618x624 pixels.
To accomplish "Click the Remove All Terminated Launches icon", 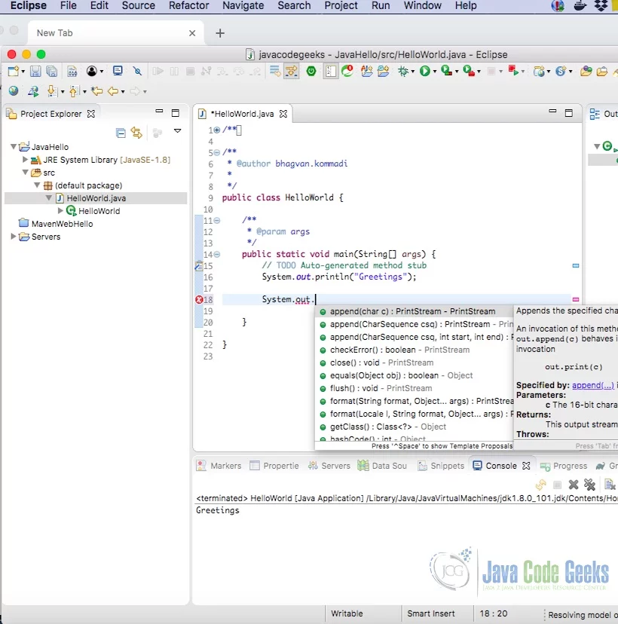I will click(x=589, y=485).
